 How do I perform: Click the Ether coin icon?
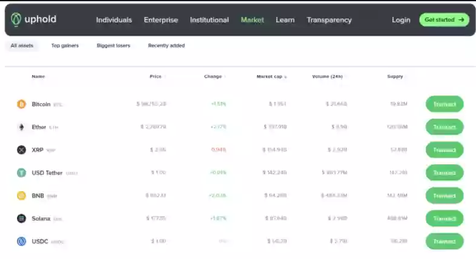pos(21,127)
